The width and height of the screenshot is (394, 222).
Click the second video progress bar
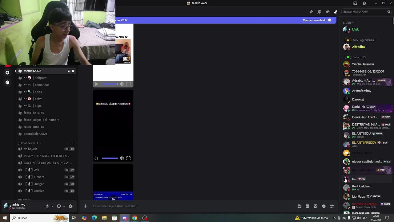110,158
